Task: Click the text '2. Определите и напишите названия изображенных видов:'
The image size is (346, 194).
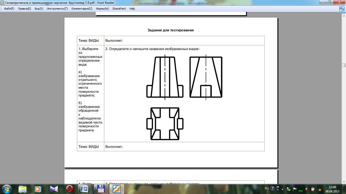Action: (152, 49)
